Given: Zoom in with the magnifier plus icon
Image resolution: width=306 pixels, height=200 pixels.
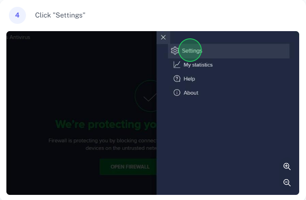Looking at the screenshot, I should pyautogui.click(x=287, y=167).
